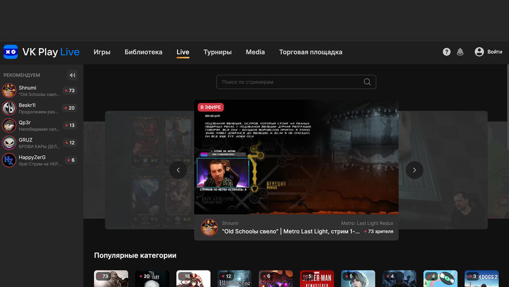Open the Игры menu
Image resolution: width=509 pixels, height=287 pixels.
102,52
